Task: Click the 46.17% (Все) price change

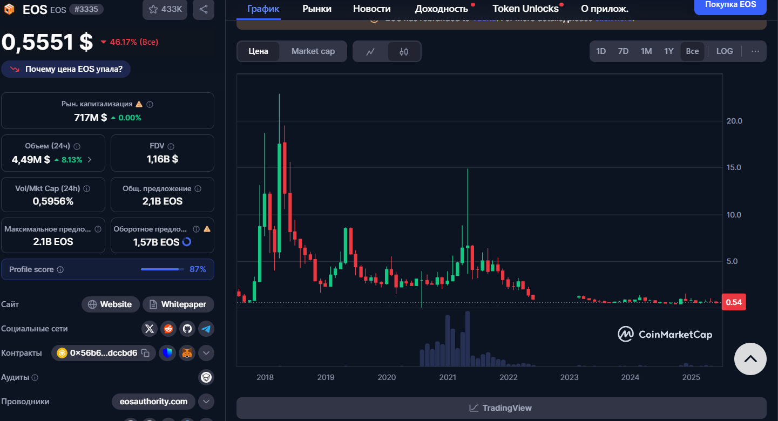Action: click(x=129, y=42)
